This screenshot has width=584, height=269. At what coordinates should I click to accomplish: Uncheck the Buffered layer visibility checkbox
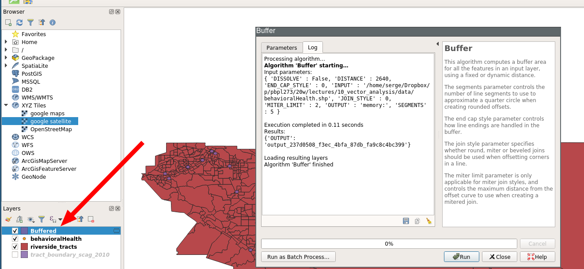coord(15,231)
